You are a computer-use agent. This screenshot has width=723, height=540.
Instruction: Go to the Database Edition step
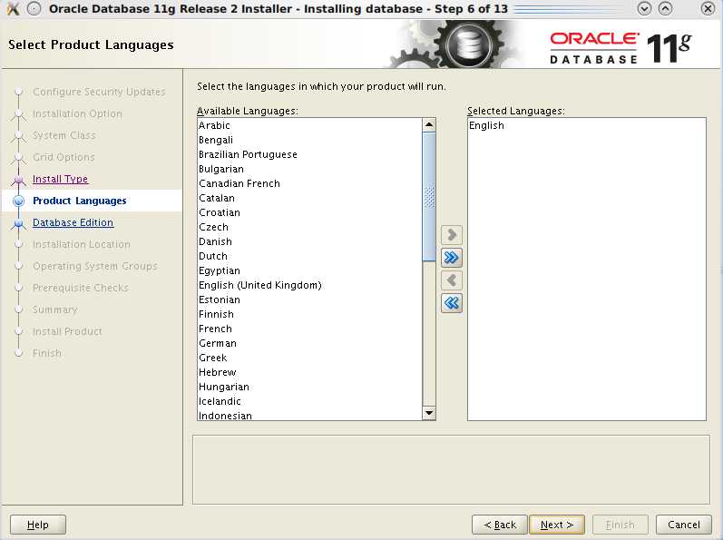coord(73,222)
